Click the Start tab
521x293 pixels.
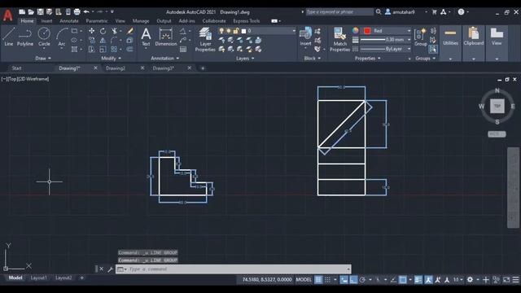pos(16,68)
